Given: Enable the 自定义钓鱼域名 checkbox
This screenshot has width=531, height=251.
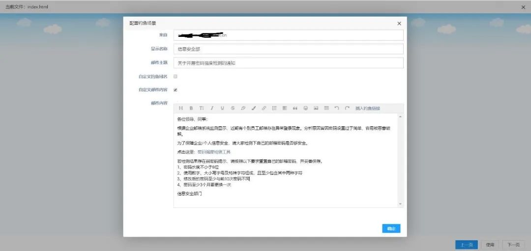Looking at the screenshot, I should (176, 77).
